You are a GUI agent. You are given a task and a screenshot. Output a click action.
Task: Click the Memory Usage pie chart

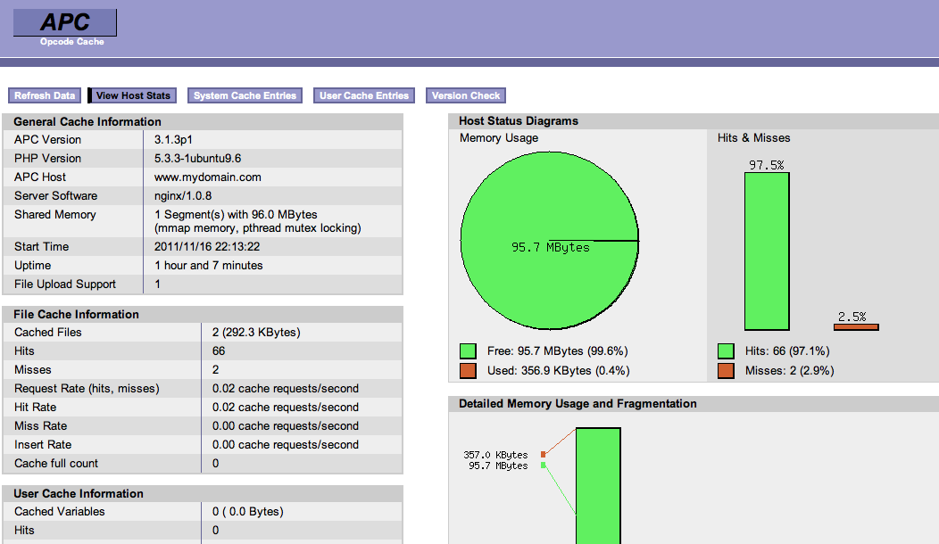point(549,241)
